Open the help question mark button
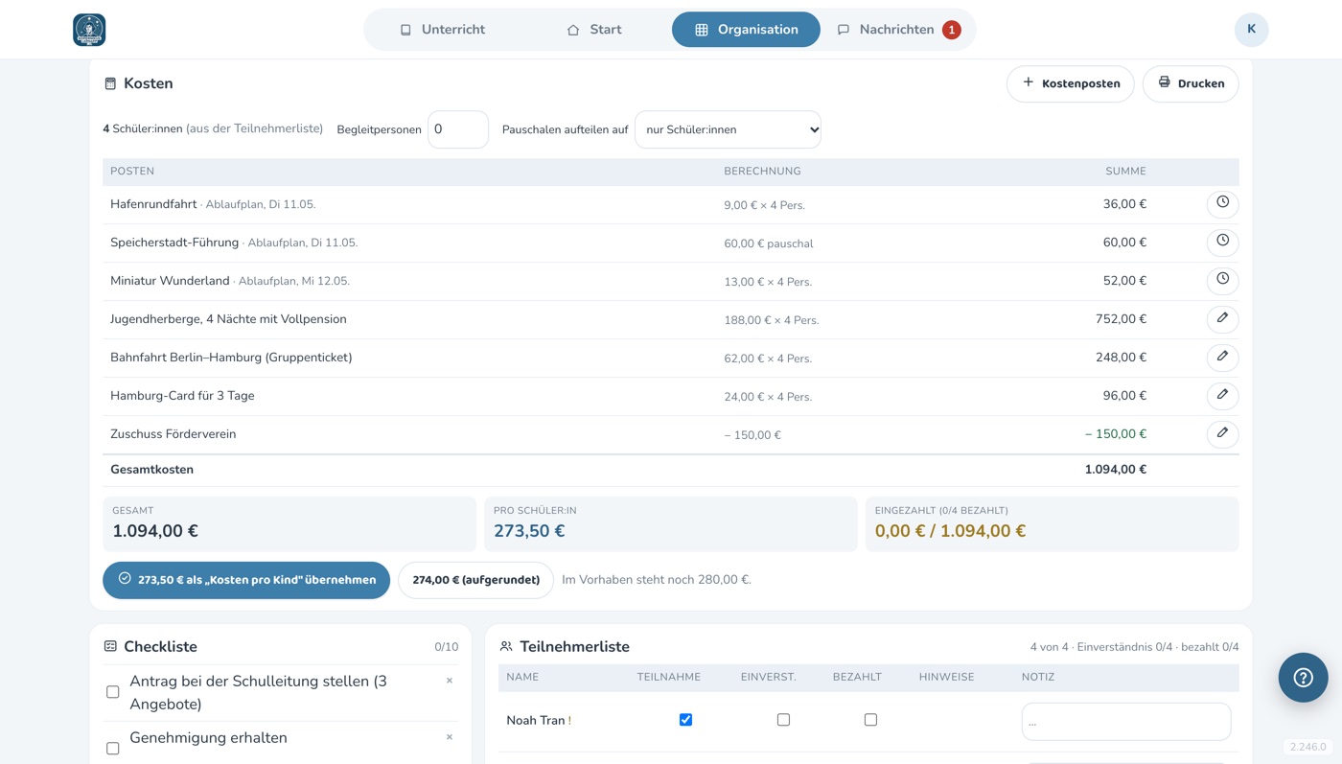 tap(1303, 678)
